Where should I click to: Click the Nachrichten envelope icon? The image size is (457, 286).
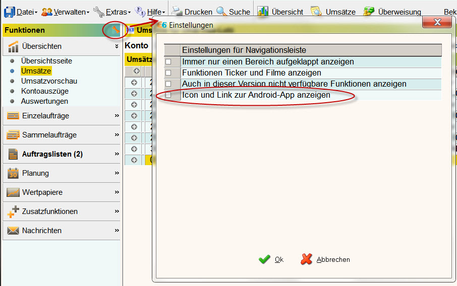pyautogui.click(x=13, y=231)
